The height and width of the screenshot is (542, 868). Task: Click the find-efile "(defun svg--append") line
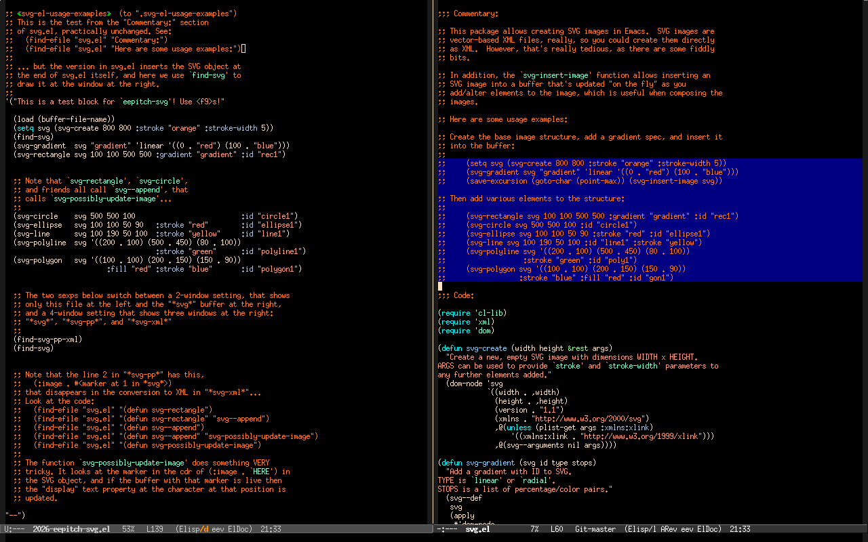click(108, 428)
